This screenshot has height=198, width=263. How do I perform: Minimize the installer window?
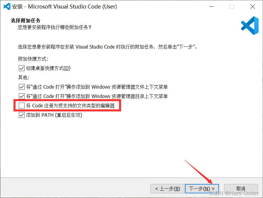tap(211, 6)
